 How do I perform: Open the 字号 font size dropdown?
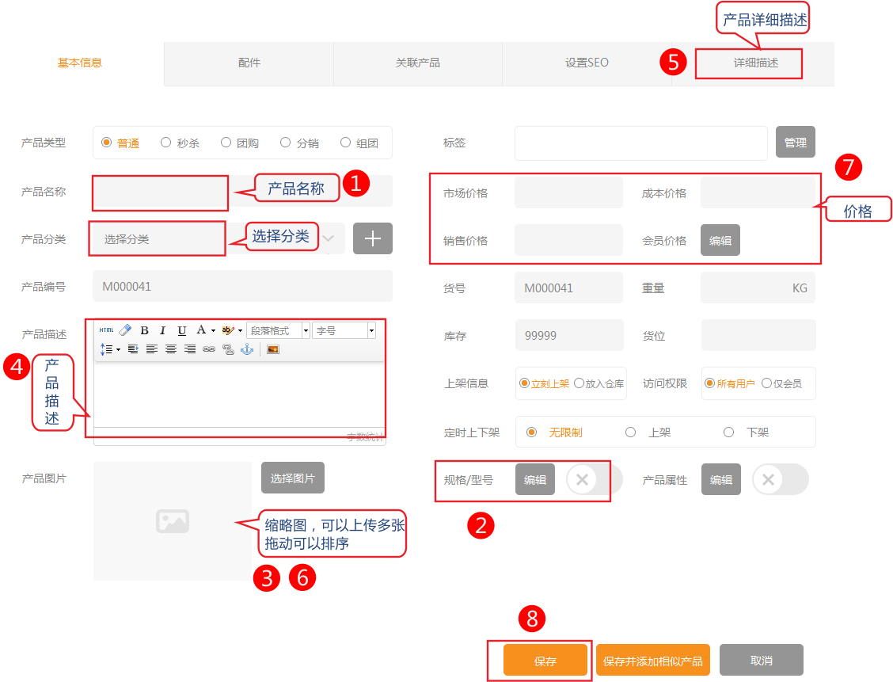344,330
